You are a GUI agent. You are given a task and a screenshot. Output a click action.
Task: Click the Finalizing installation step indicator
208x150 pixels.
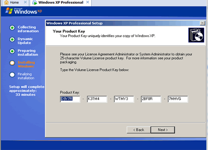pyautogui.click(x=12, y=75)
